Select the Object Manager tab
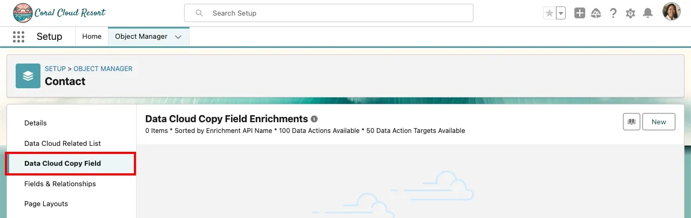This screenshot has height=218, width=691. [141, 37]
